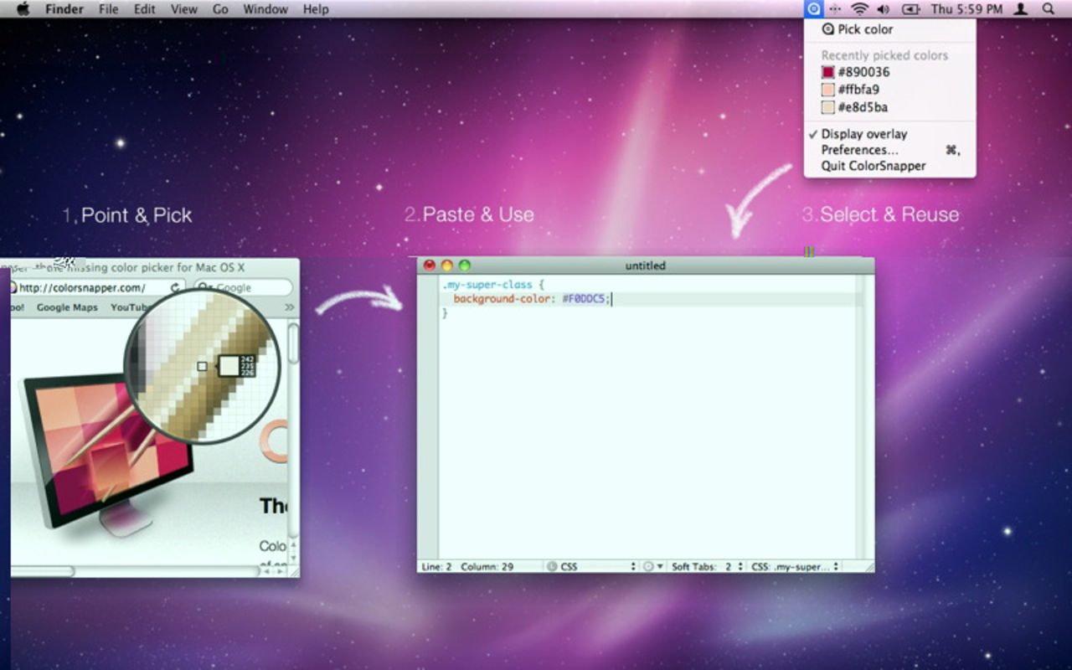Click the Wi-Fi status icon
1072x670 pixels.
pyautogui.click(x=858, y=9)
